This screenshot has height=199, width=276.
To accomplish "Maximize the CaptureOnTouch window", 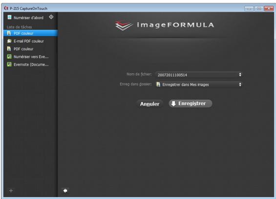I will coord(259,8).
